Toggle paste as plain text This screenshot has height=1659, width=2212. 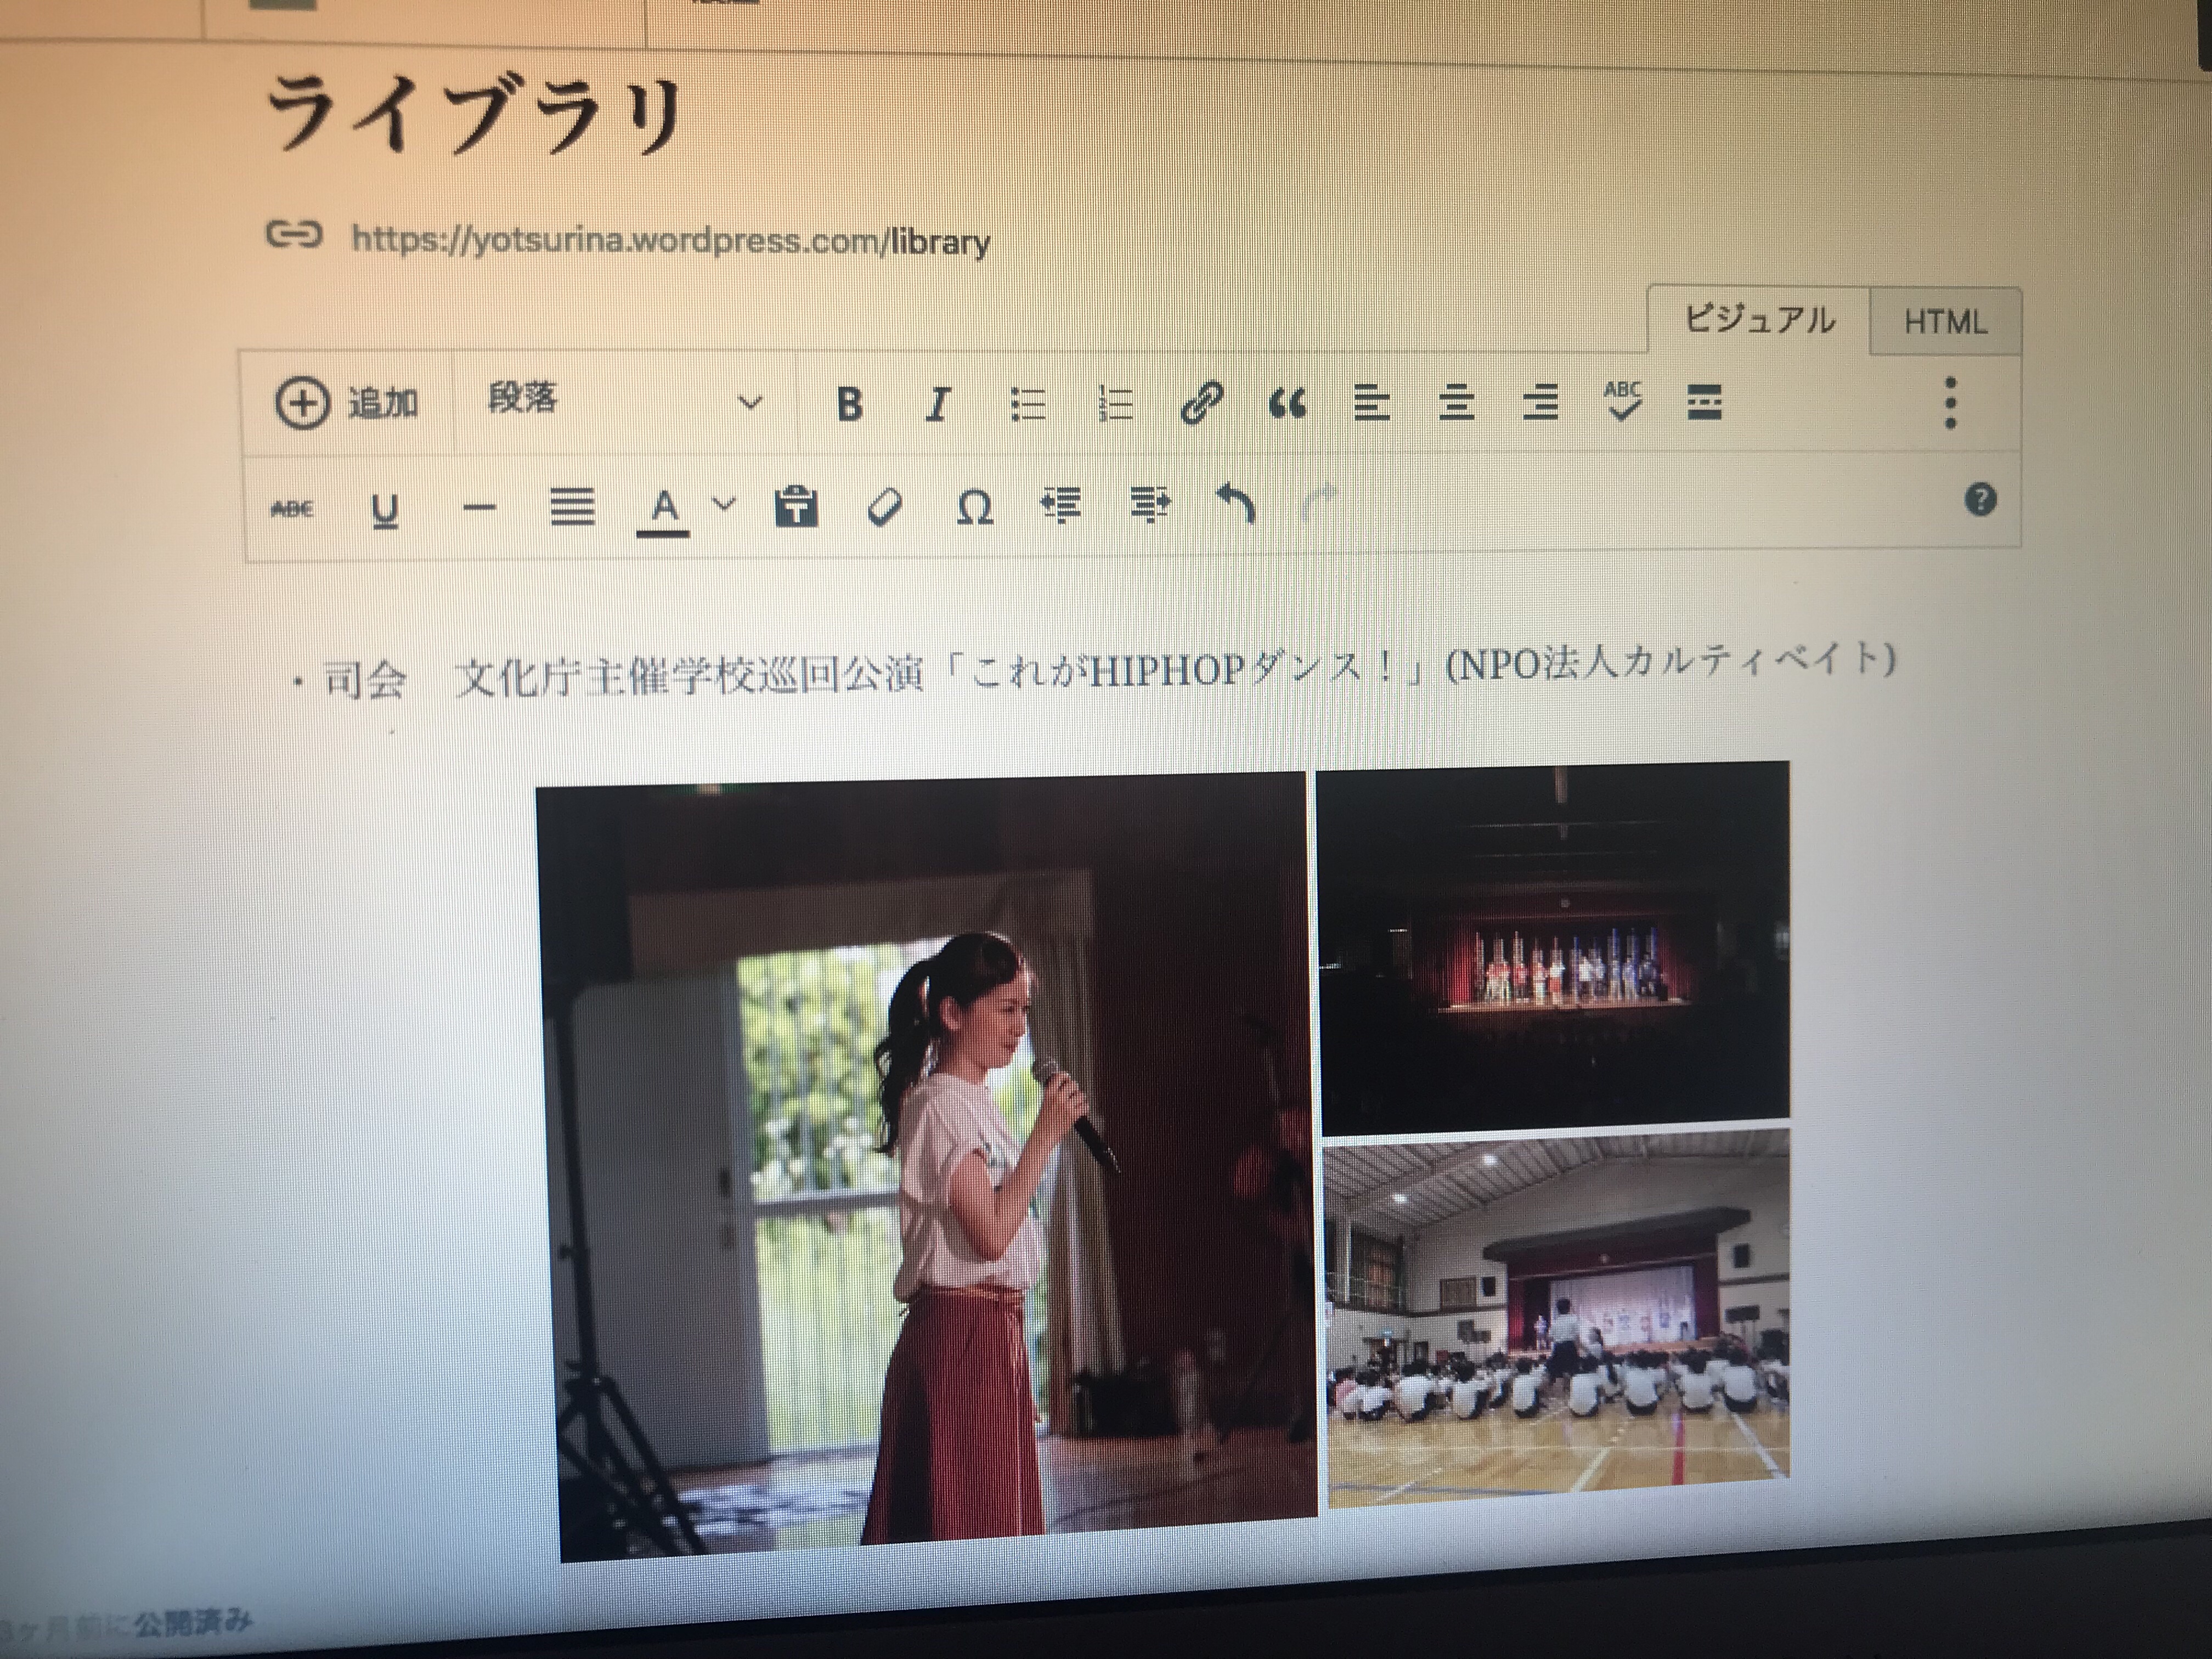pos(796,506)
